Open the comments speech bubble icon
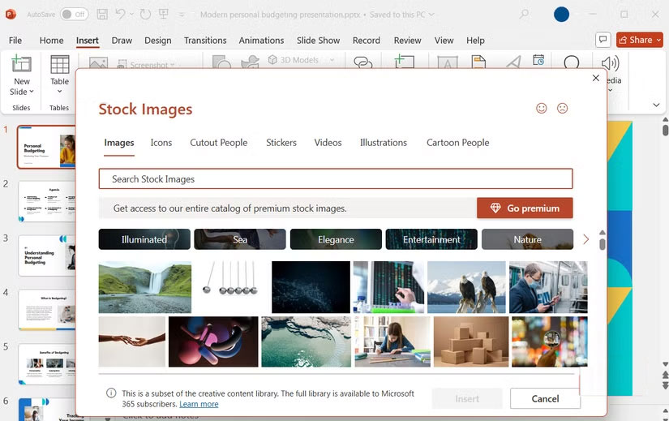 [x=603, y=40]
